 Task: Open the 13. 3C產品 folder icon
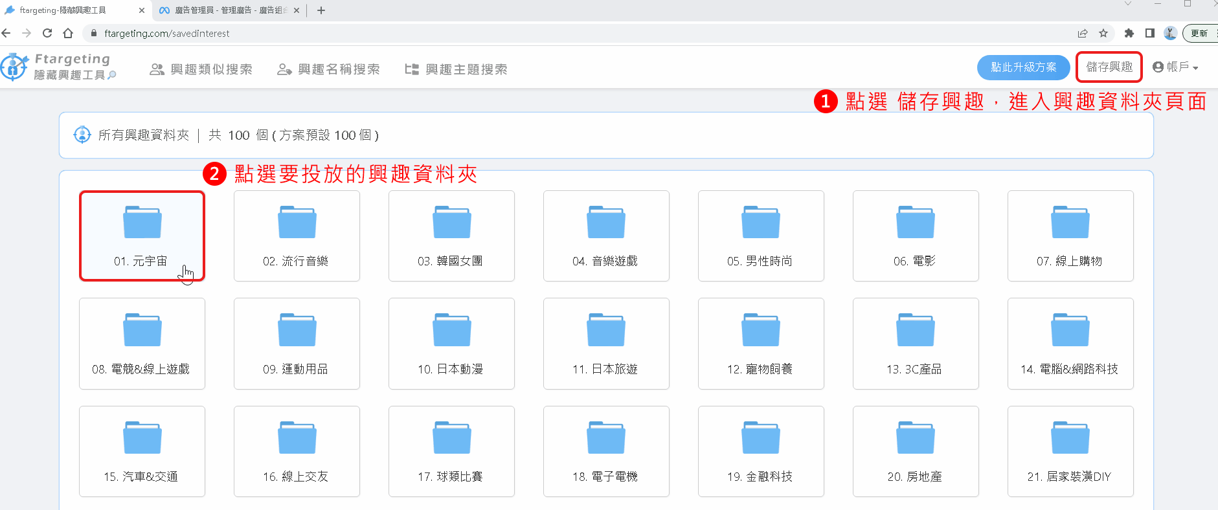click(916, 329)
